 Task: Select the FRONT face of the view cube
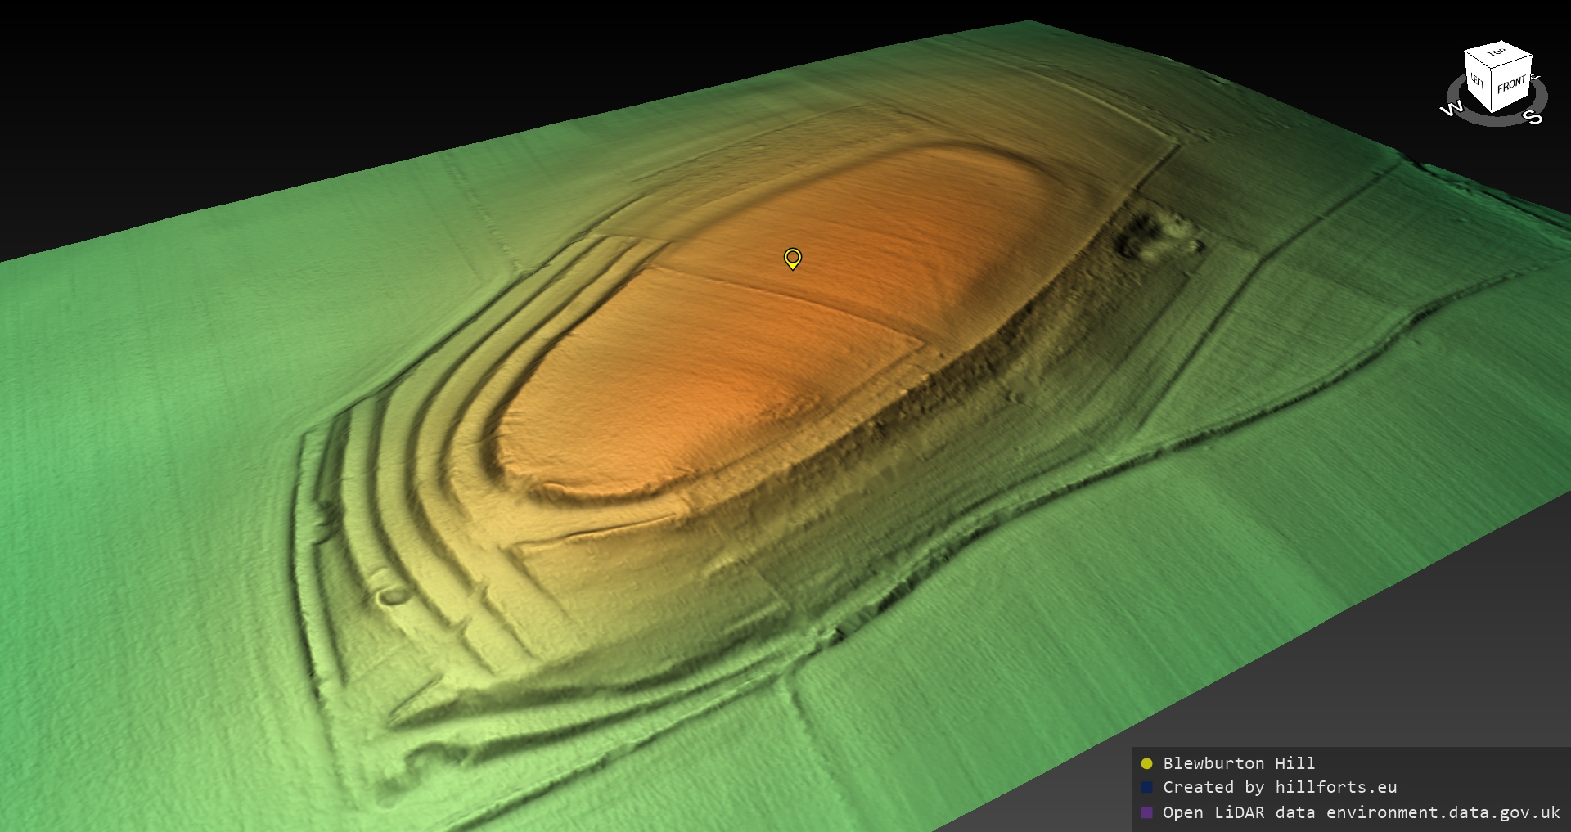pyautogui.click(x=1511, y=84)
